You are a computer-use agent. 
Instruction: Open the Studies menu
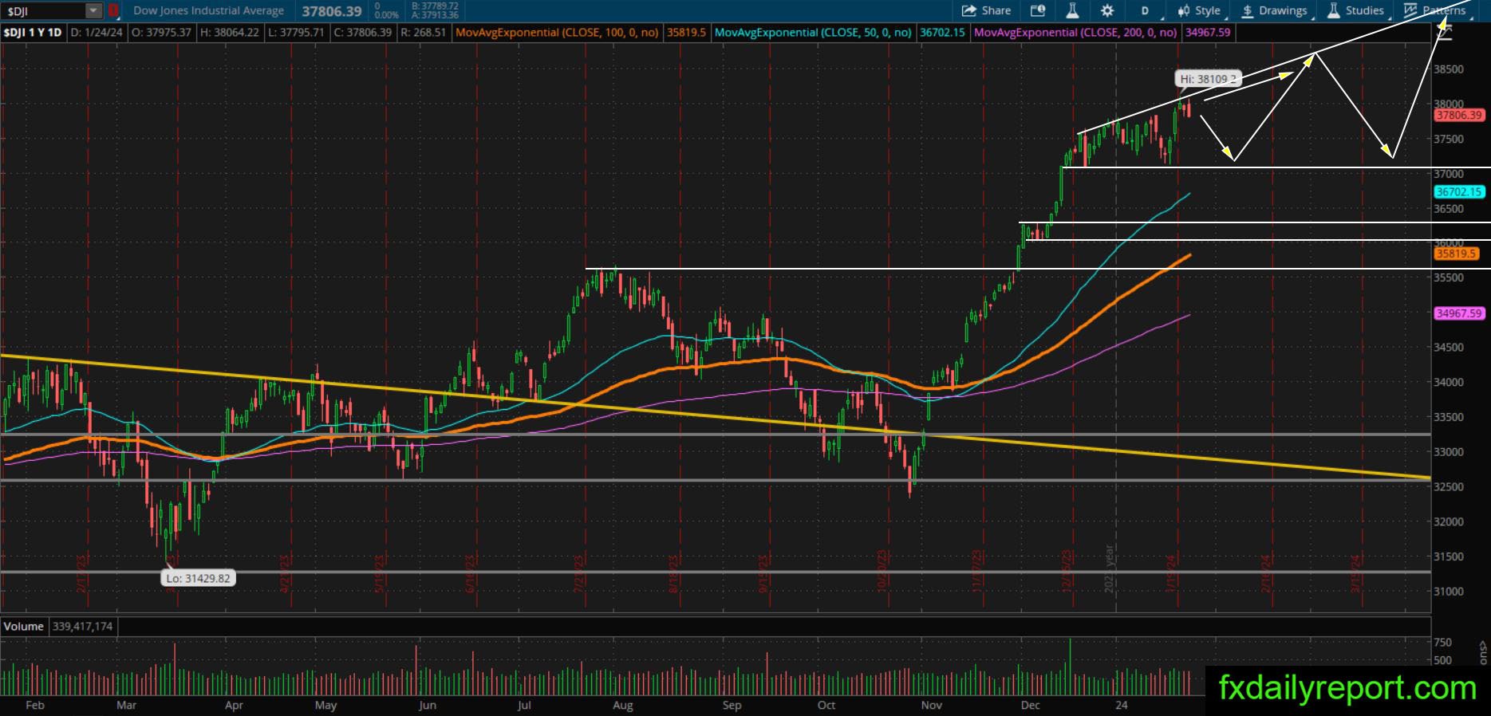coord(1356,10)
